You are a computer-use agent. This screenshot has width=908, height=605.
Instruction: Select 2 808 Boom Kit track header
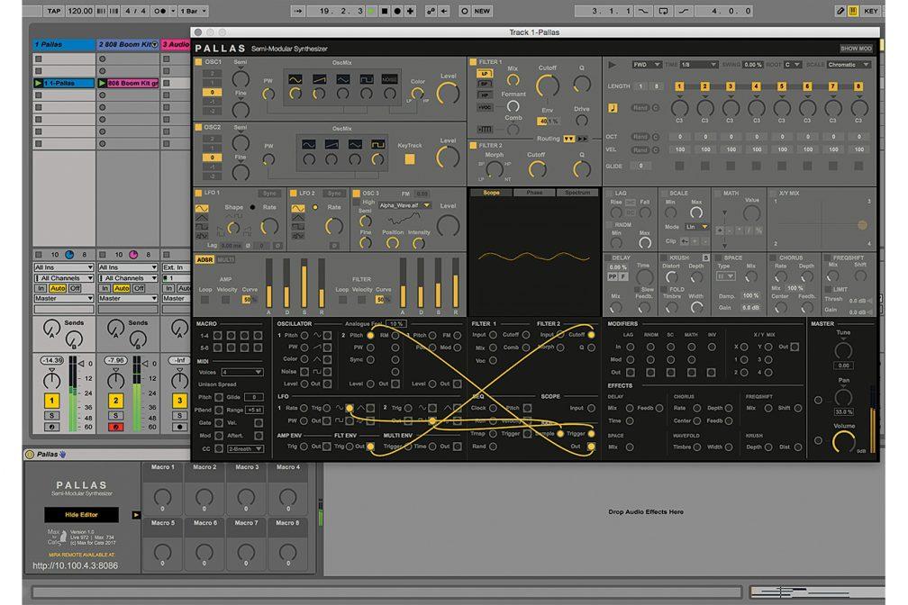pos(128,45)
